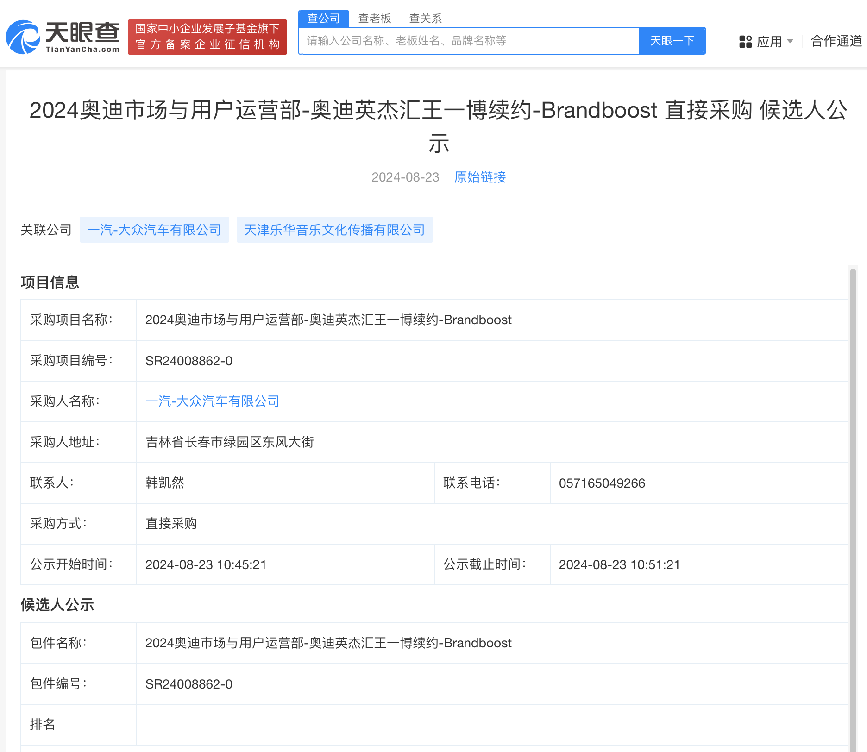Click the 一汽-大众汽车有限公司 related company tag
The image size is (867, 752).
154,230
